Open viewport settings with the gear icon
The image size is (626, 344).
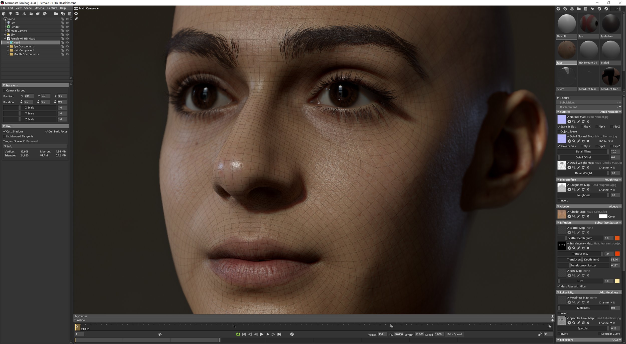(76, 14)
